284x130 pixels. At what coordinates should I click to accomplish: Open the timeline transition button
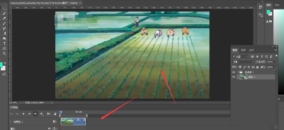pyautogui.click(x=55, y=114)
